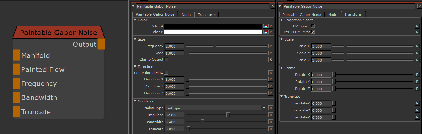This screenshot has height=134, width=422.
Task: Switch to Paintable Gabor Noise tab in right panel
Action: tap(301, 14)
